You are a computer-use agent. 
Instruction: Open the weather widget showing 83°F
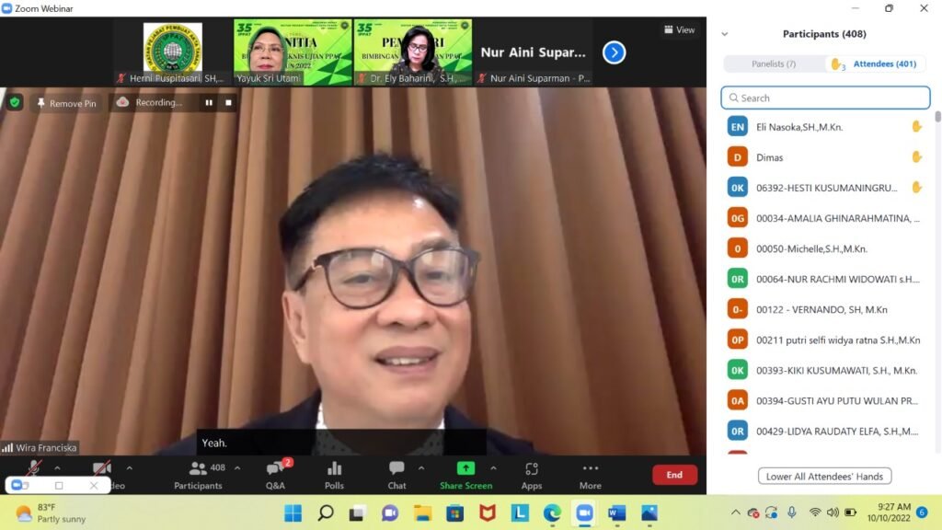pos(51,513)
